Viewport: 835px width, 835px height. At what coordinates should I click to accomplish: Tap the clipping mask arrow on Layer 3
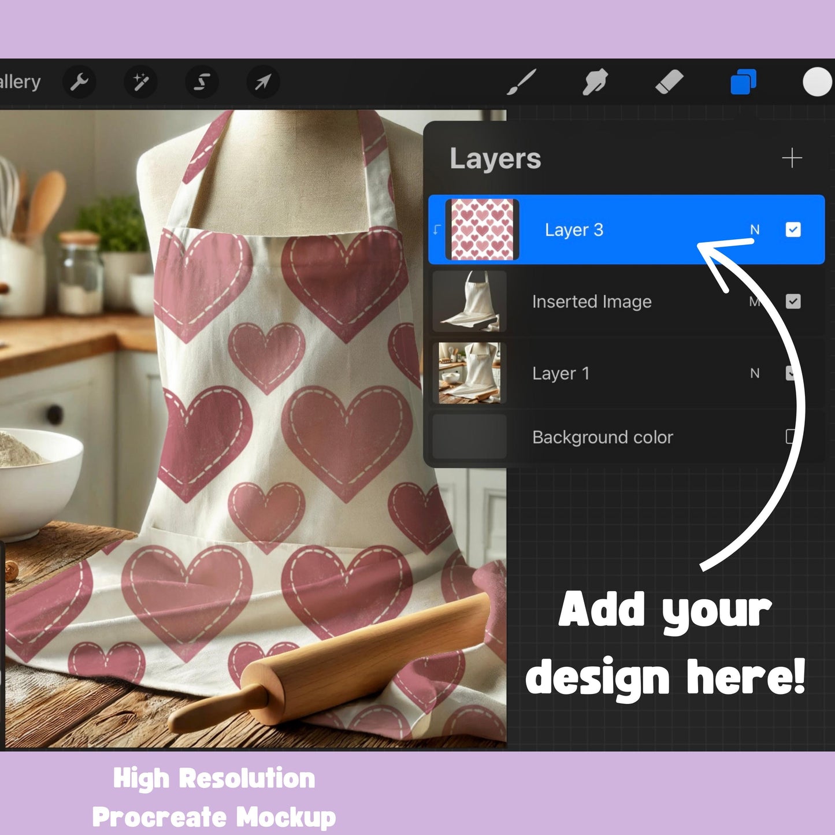click(x=437, y=229)
